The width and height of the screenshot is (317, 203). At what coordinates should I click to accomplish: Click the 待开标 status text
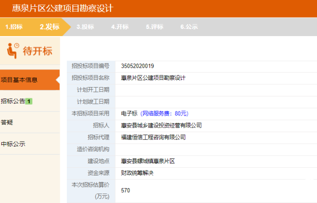pyautogui.click(x=38, y=51)
